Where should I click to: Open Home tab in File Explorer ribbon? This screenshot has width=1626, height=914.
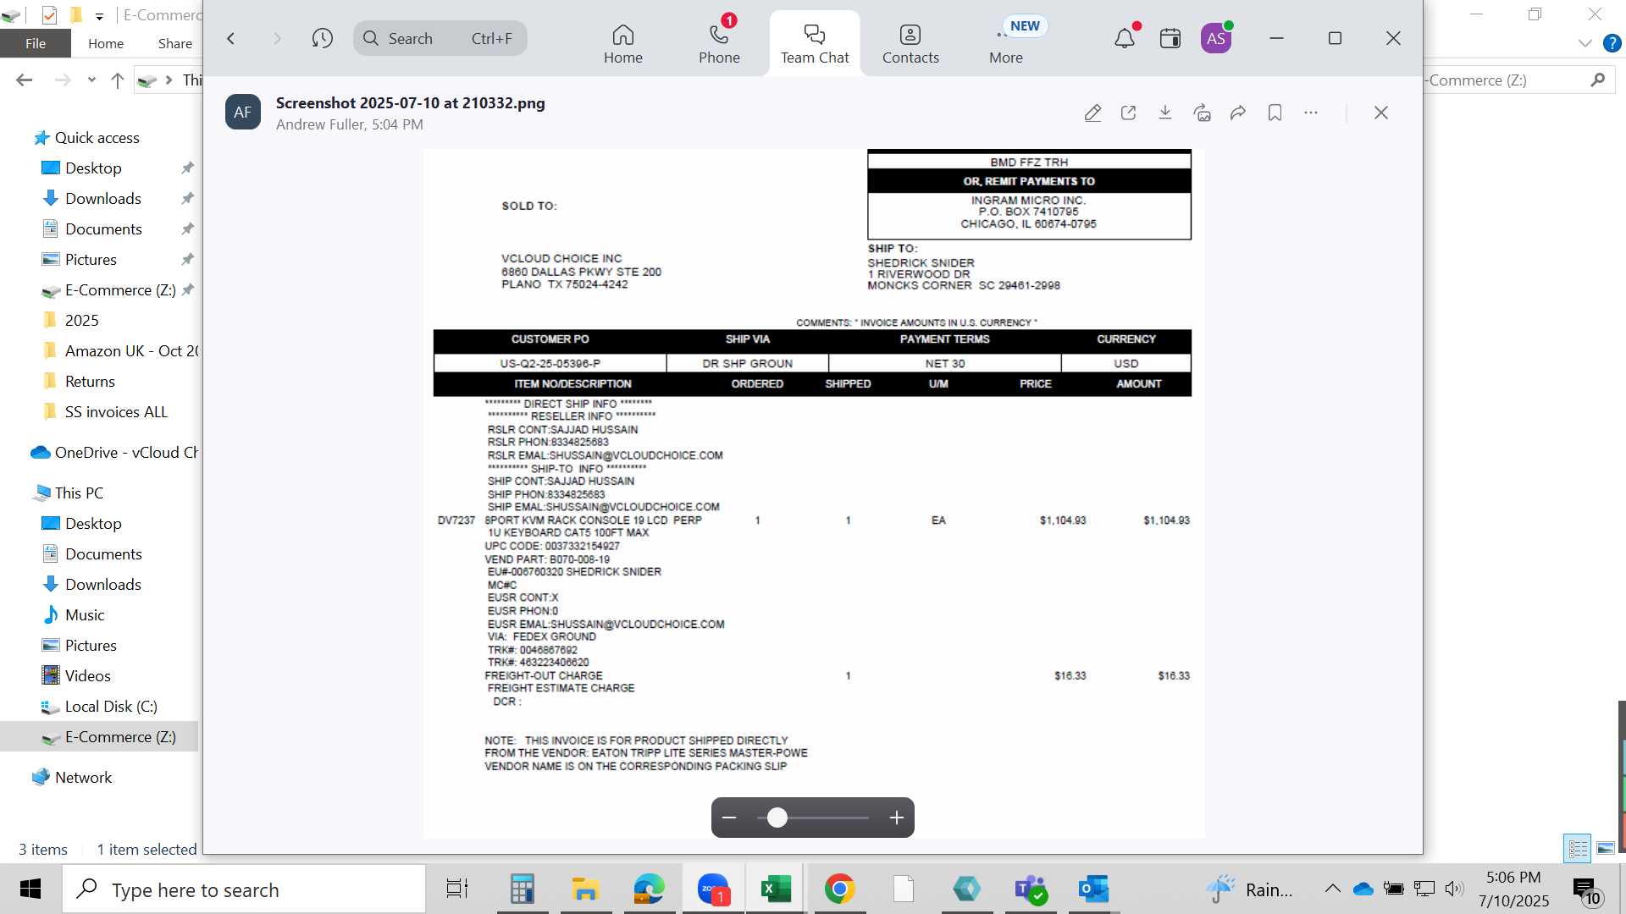tap(106, 43)
